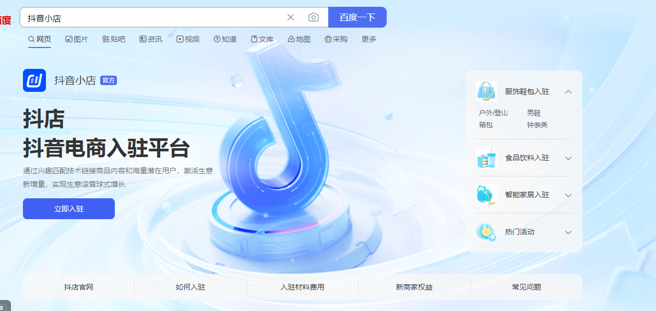Click the thumbs-up icon beside 热门活动

486,232
